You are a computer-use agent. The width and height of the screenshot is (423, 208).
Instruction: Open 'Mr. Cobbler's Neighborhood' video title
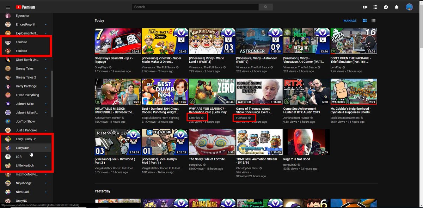click(350, 110)
